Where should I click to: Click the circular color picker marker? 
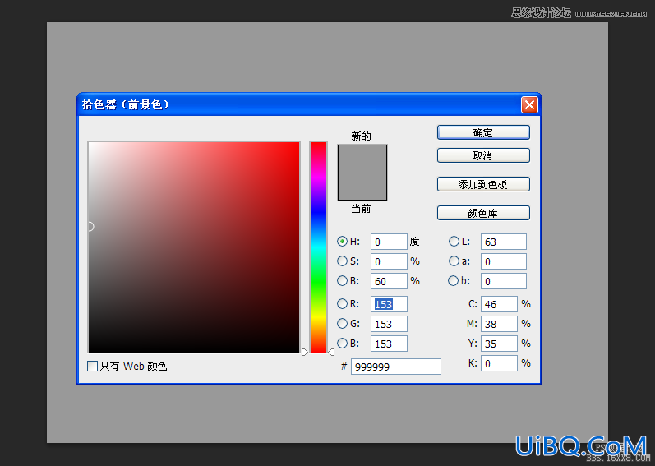(x=90, y=226)
